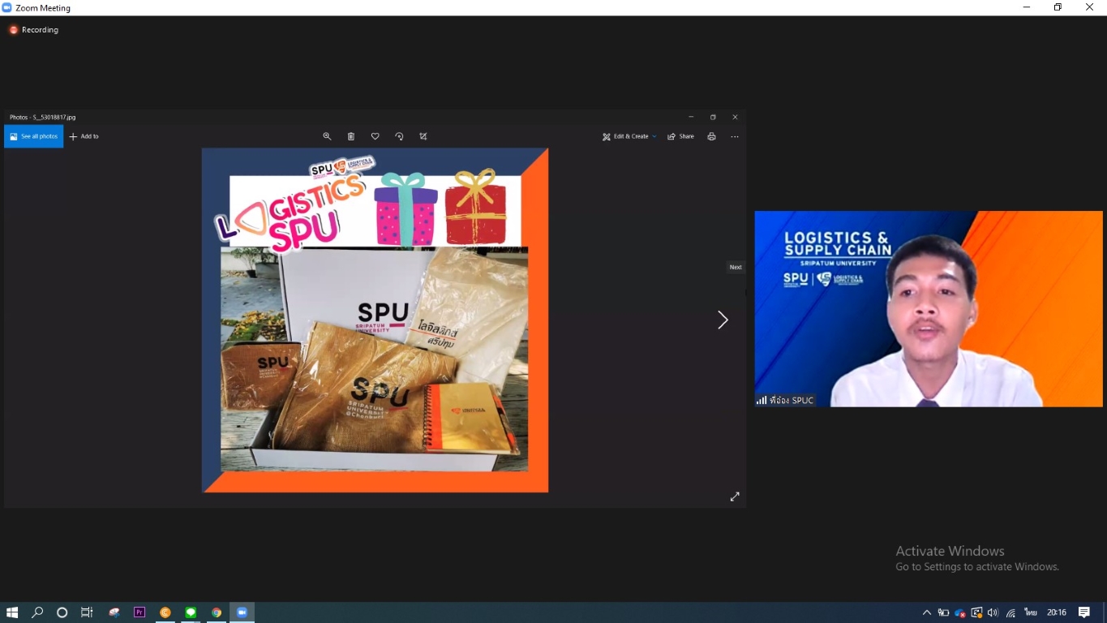Click the zoom magnifier icon in Photos toolbar
1107x623 pixels.
point(327,136)
